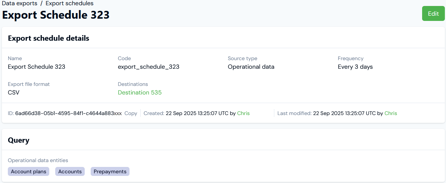The width and height of the screenshot is (446, 183).
Task: Select the Account plans entity tag
Action: pyautogui.click(x=29, y=171)
